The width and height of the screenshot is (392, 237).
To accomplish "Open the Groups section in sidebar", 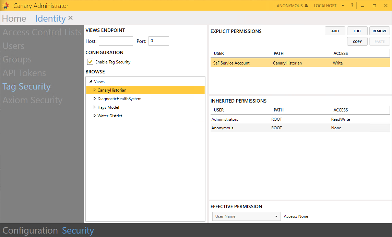I will point(17,59).
